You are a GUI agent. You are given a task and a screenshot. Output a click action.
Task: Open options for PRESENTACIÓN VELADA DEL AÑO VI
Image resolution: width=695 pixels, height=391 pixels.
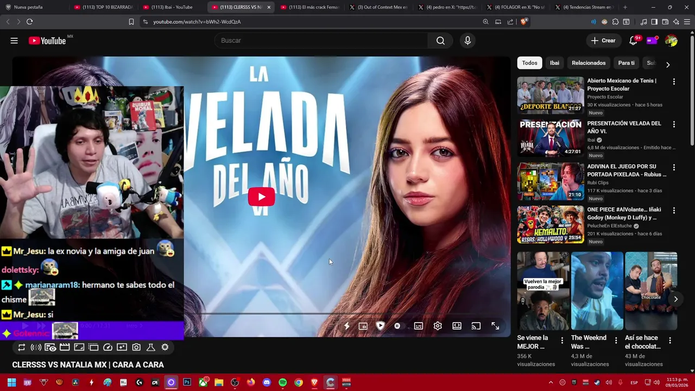click(674, 124)
